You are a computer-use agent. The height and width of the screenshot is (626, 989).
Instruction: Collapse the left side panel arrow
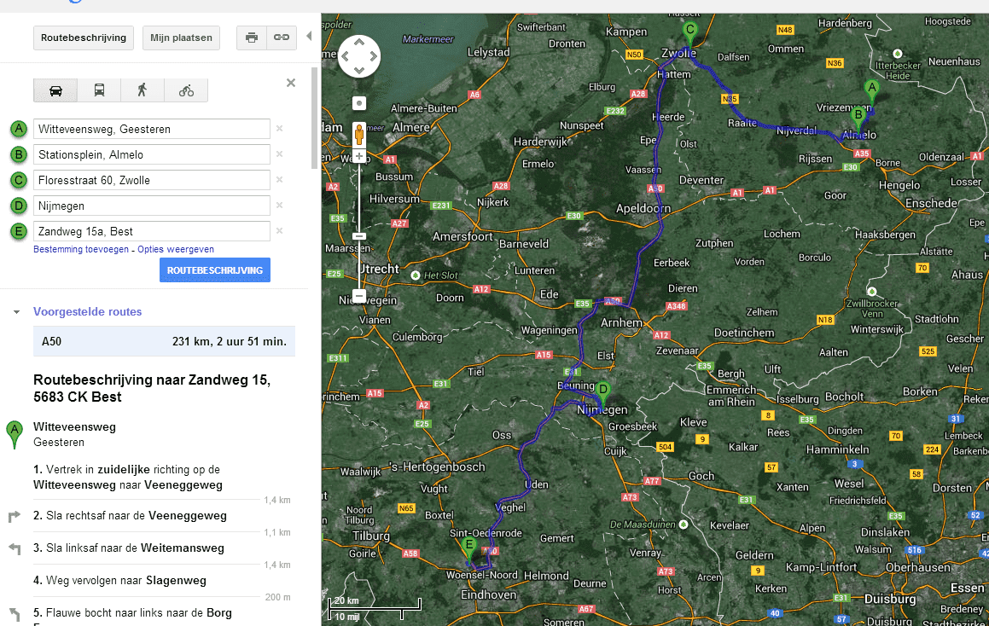pos(309,37)
